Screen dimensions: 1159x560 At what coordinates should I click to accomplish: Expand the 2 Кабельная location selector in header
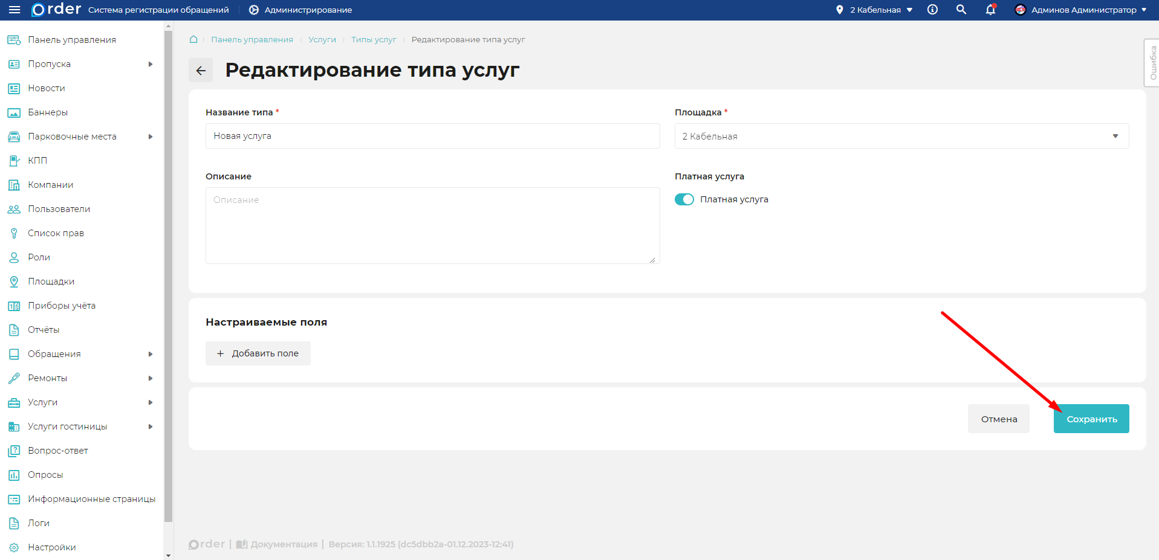875,10
